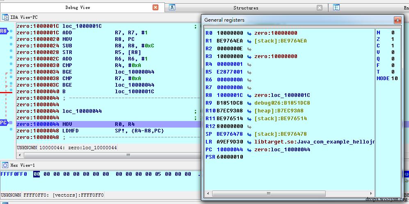Image resolution: width=409 pixels, height=204 pixels.
Task: Click the Enums tab icon
Action: point(336,7)
